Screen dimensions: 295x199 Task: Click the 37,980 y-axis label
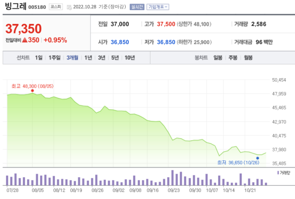(279, 150)
